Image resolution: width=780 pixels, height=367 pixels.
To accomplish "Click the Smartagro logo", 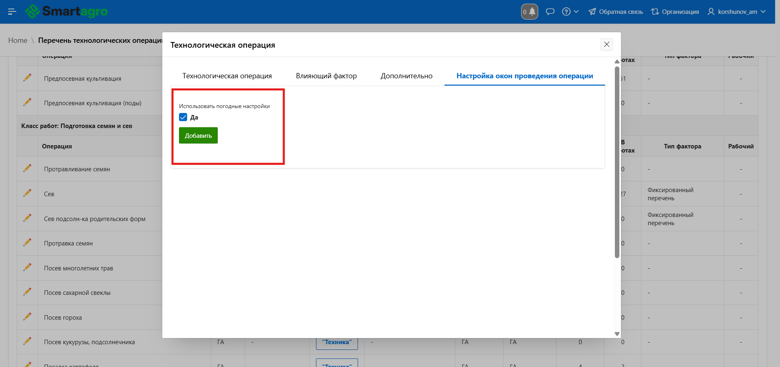I will (x=66, y=11).
